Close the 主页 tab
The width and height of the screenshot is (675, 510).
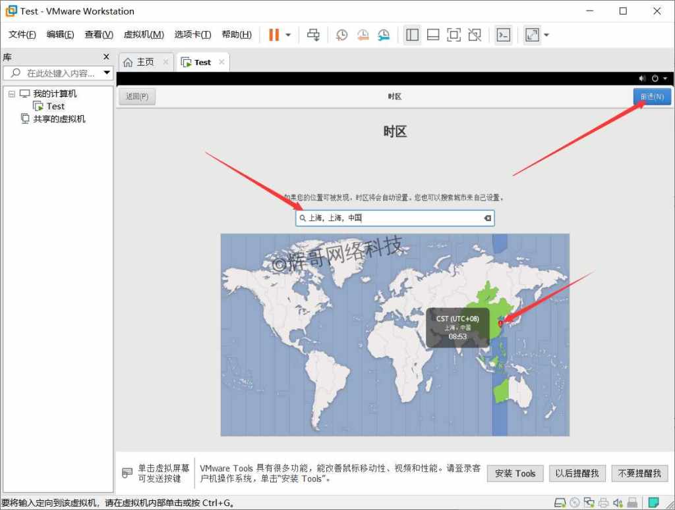pos(165,62)
